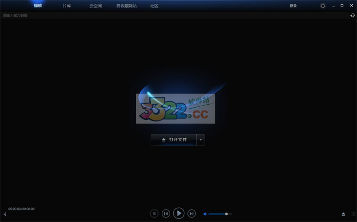Open the settings gear icon
The width and height of the screenshot is (357, 222).
pyautogui.click(x=323, y=6)
